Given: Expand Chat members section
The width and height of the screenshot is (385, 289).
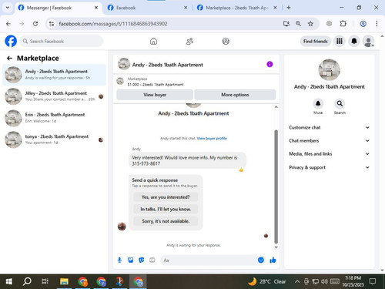Looking at the screenshot, I should 329,140.
